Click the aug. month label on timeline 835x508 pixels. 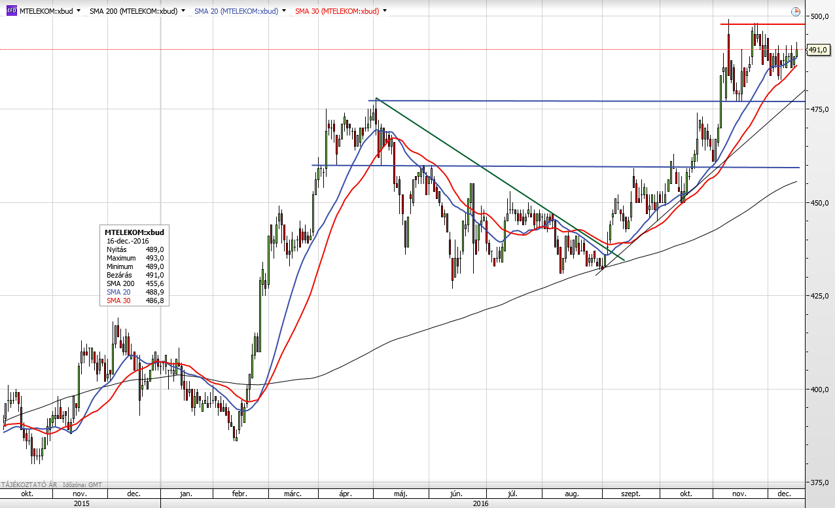(x=573, y=494)
